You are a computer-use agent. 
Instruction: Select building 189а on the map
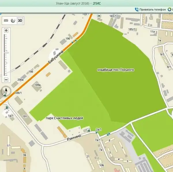click(37, 85)
